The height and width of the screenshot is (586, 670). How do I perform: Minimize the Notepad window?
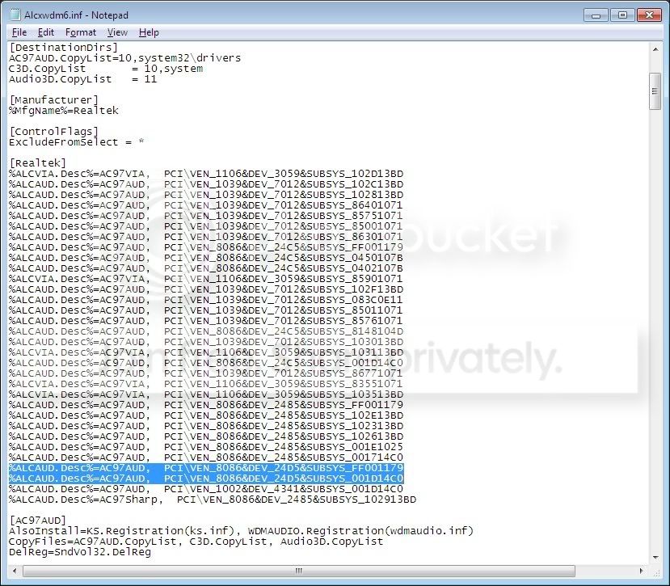[596, 15]
